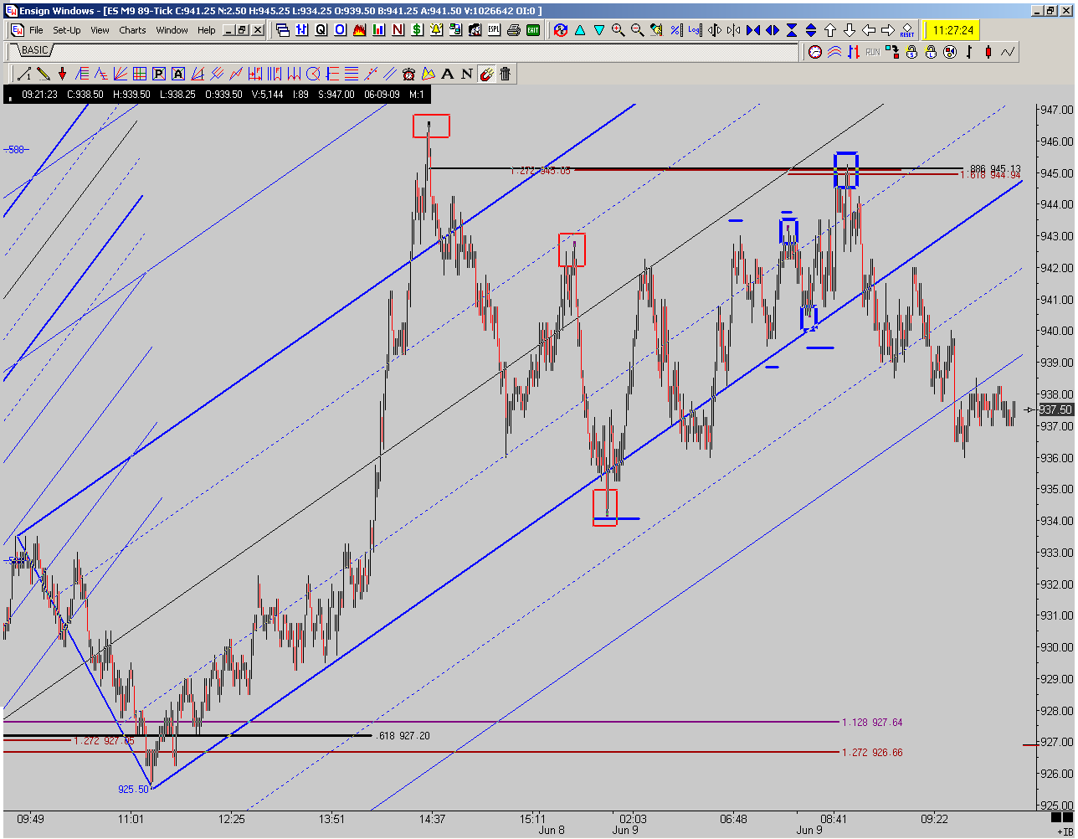The height and width of the screenshot is (839, 1078).
Task: Select the boxed P tool
Action: click(x=159, y=74)
